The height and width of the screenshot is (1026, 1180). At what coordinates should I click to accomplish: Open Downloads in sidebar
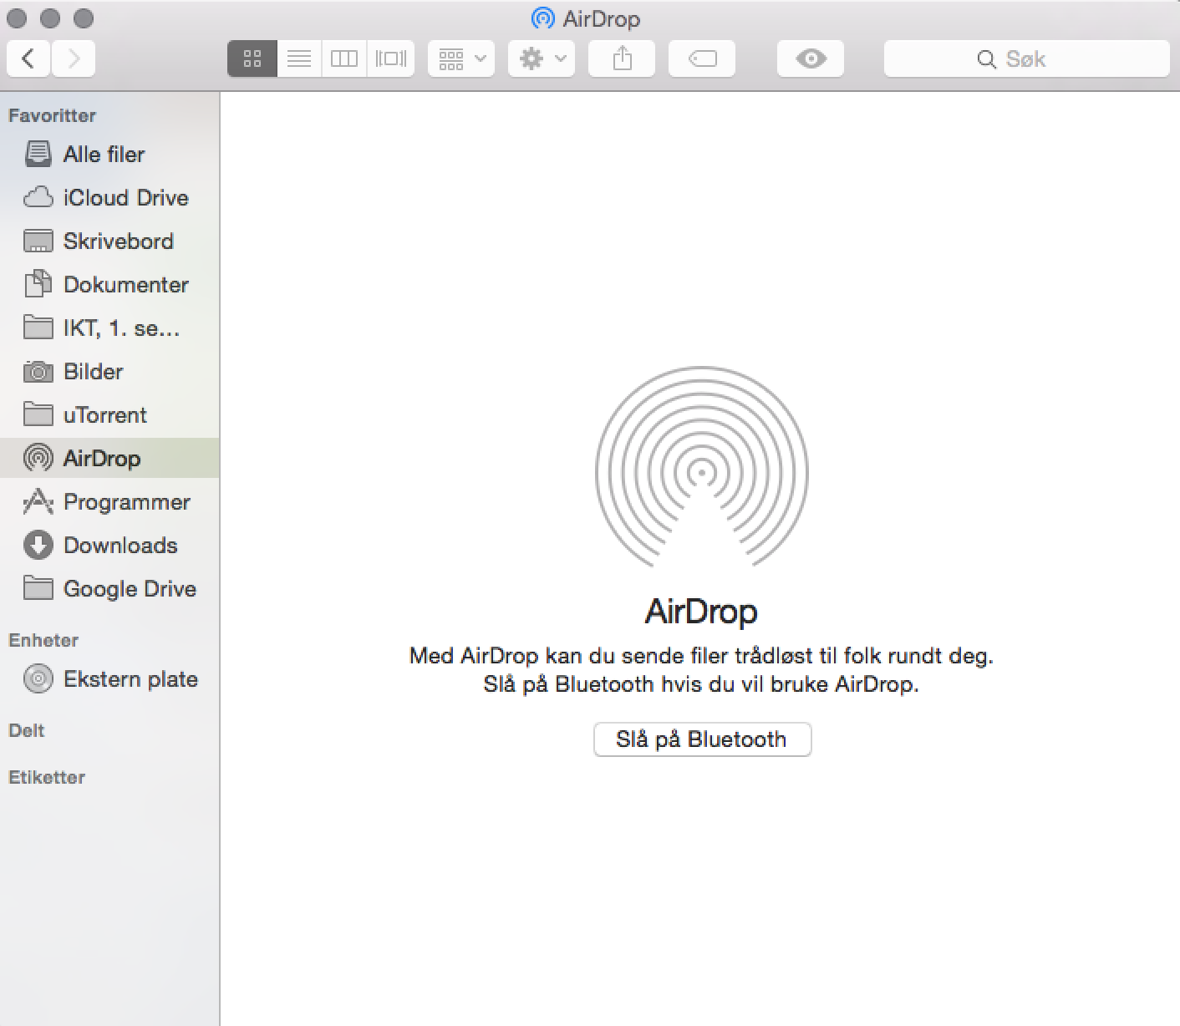pos(109,545)
